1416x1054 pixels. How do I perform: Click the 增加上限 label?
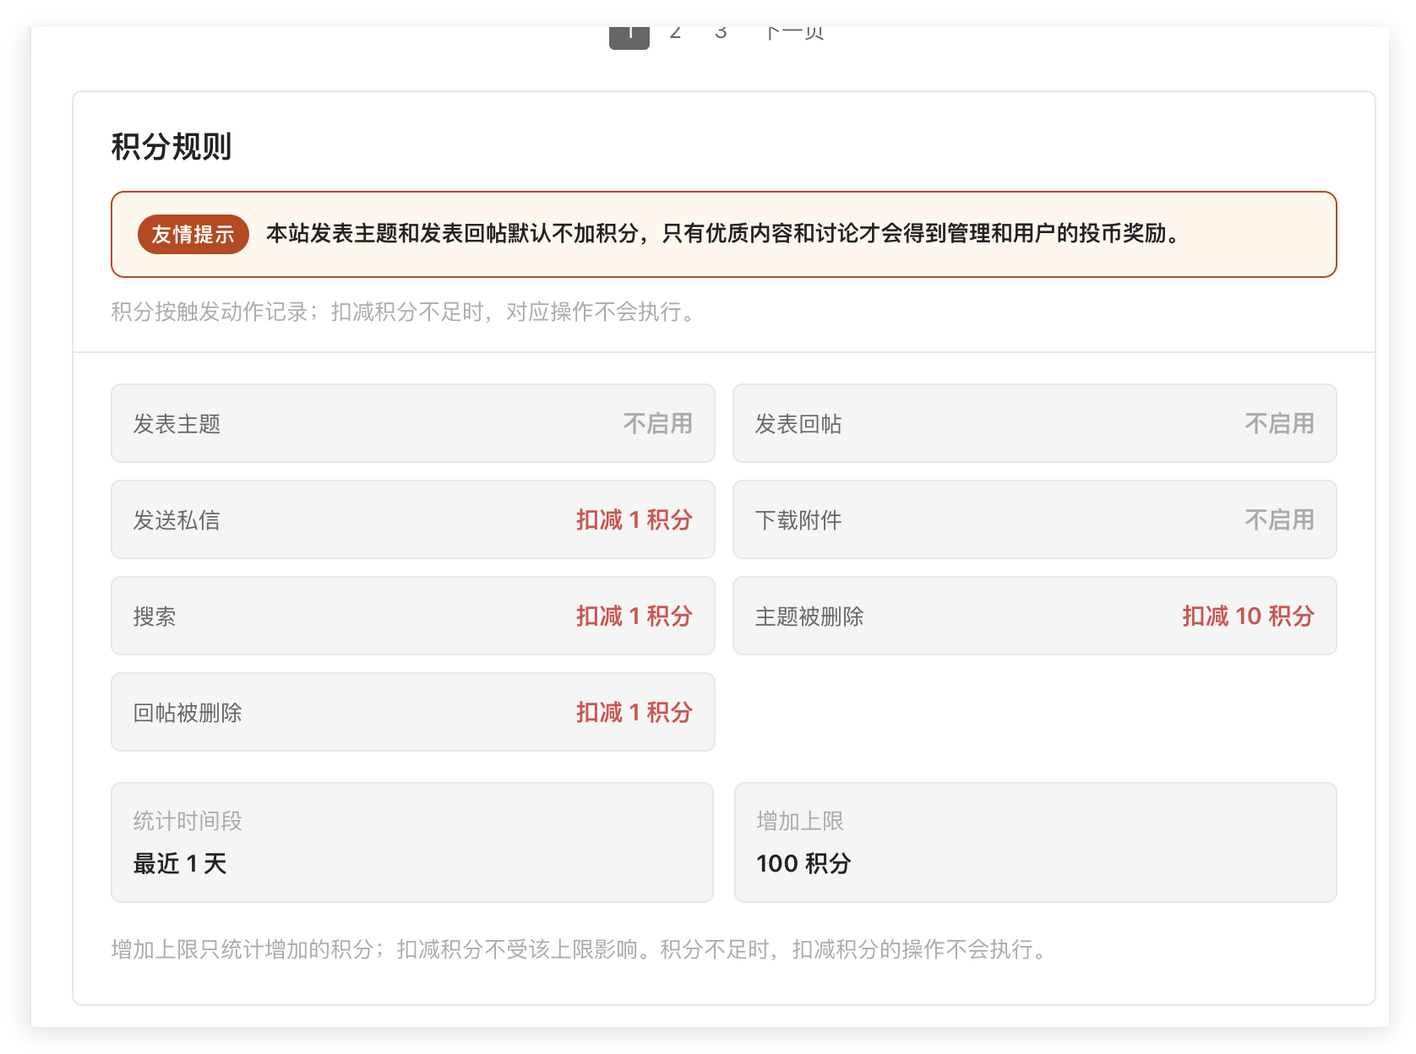799,820
